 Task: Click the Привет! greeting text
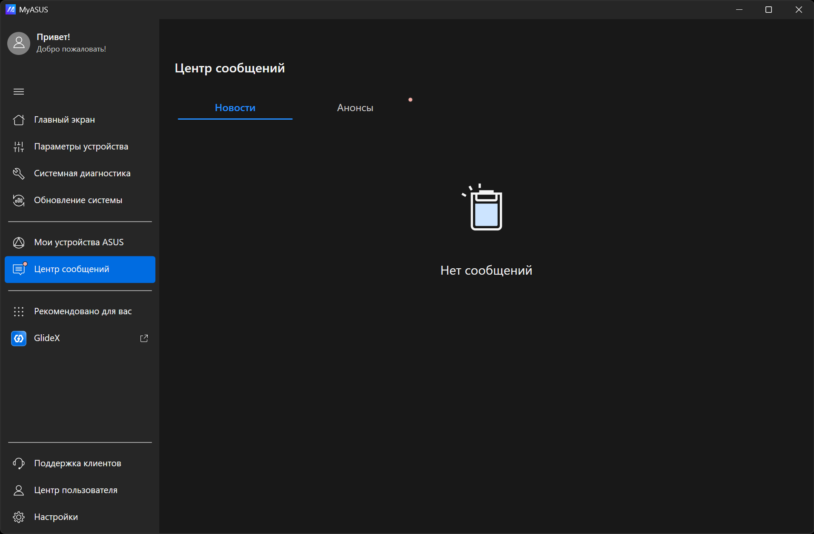point(53,37)
